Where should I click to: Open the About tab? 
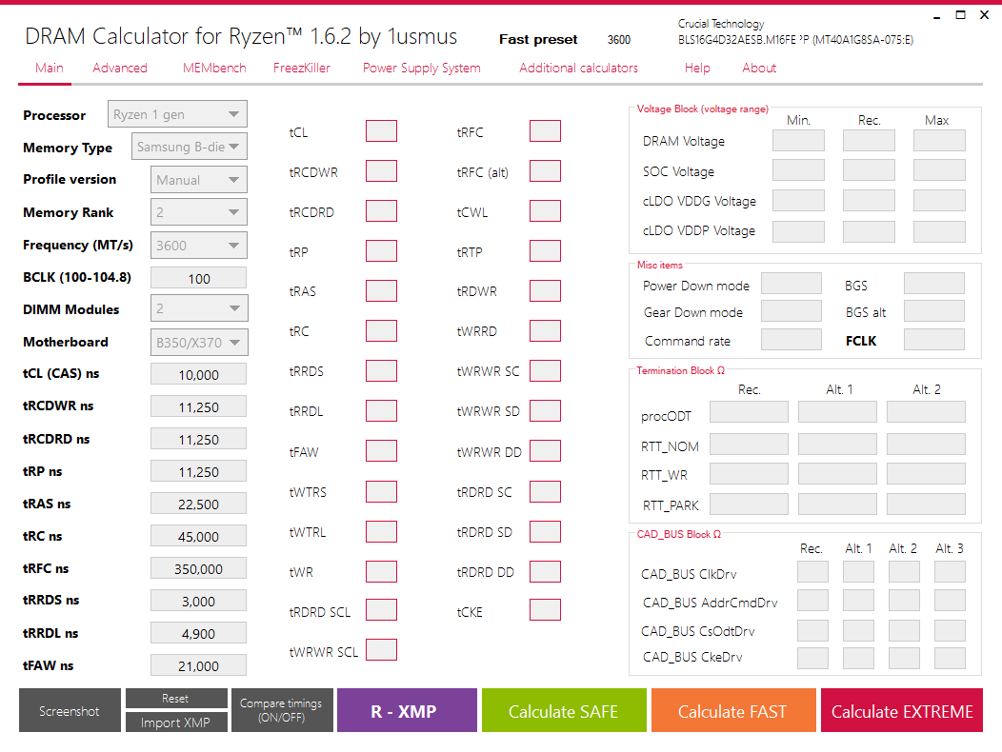(759, 68)
